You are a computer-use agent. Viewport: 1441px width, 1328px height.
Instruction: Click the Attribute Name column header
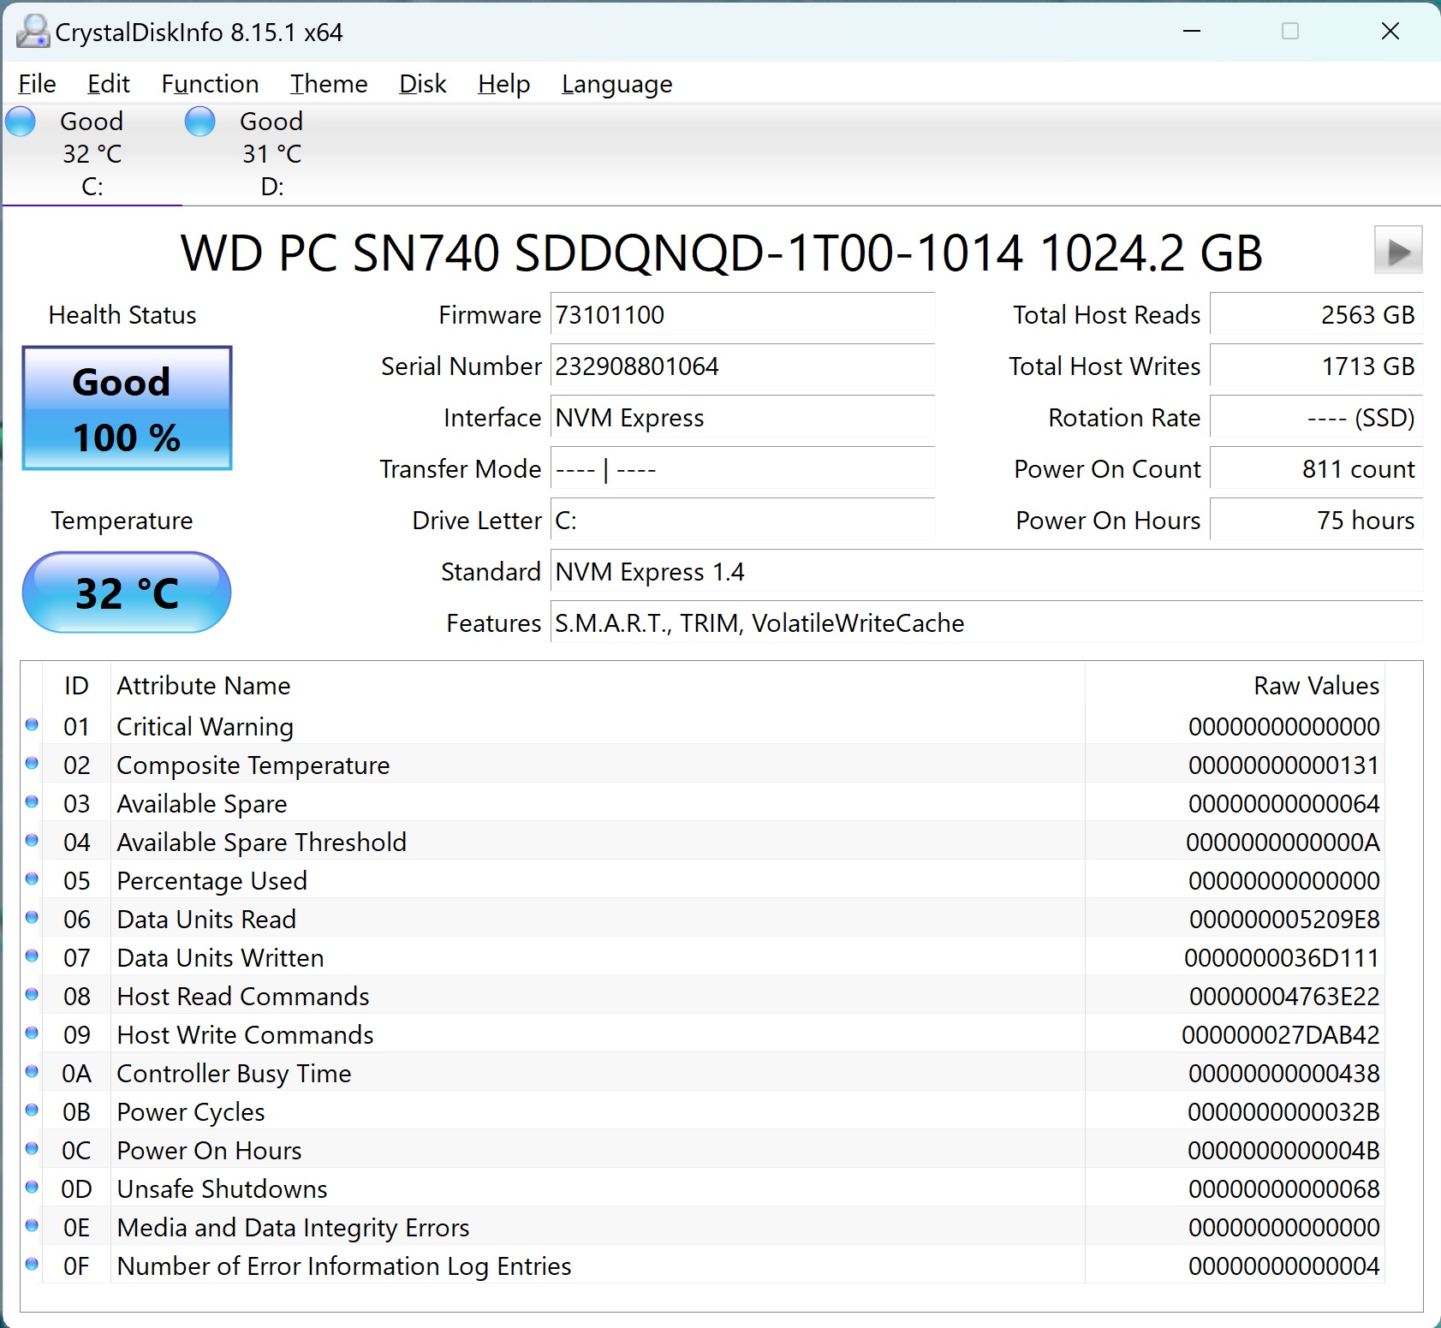click(x=204, y=686)
